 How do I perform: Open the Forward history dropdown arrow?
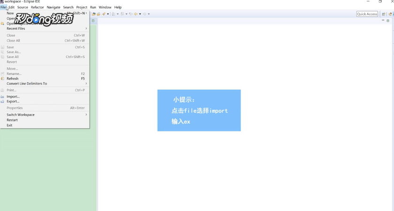coord(149,14)
